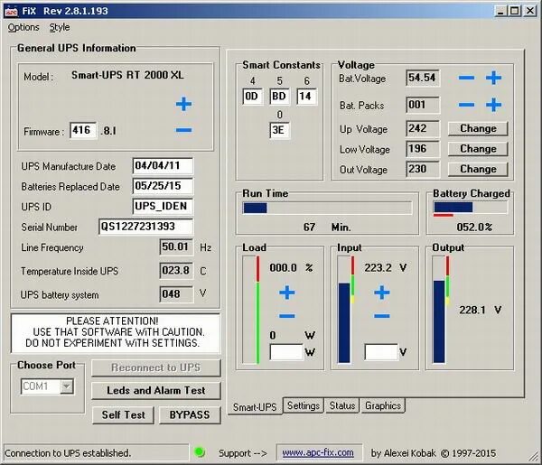Click the empty V field in Input
The image size is (542, 465).
point(381,352)
